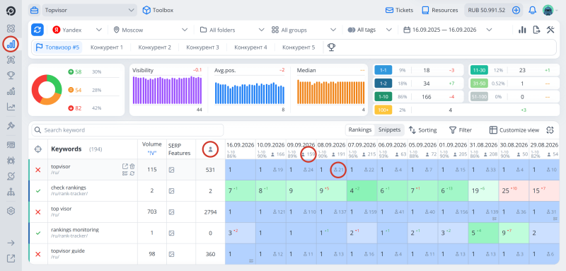The image size is (566, 271).
Task: Refresh the topvisor keyword row
Action: (132, 173)
